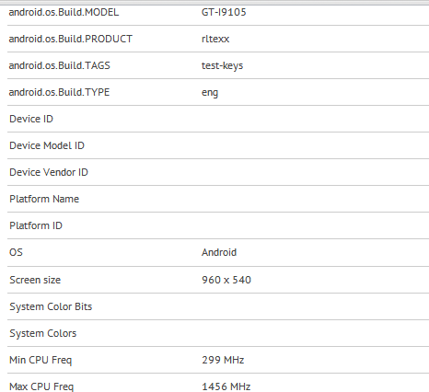
Task: Select the GT-I9105 model value
Action: [224, 12]
